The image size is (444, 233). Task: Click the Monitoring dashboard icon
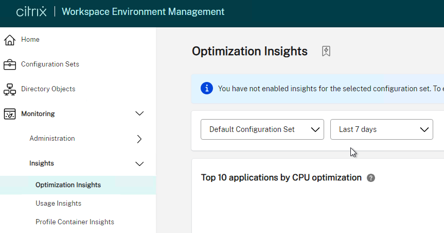tap(10, 114)
